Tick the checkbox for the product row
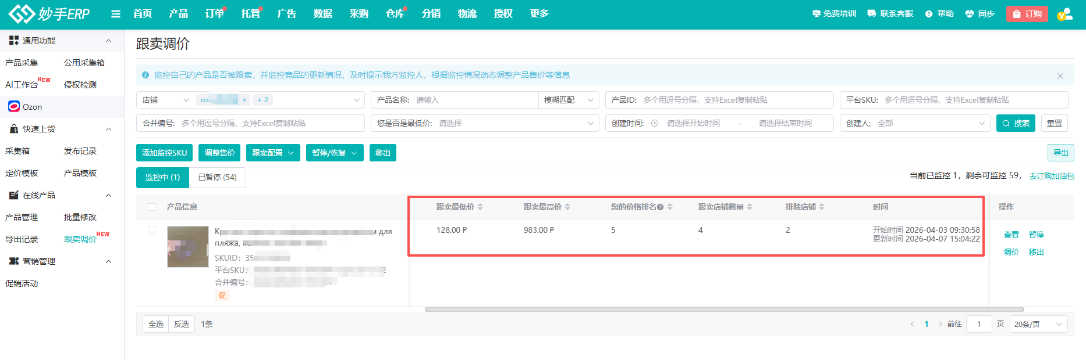 pyautogui.click(x=152, y=230)
